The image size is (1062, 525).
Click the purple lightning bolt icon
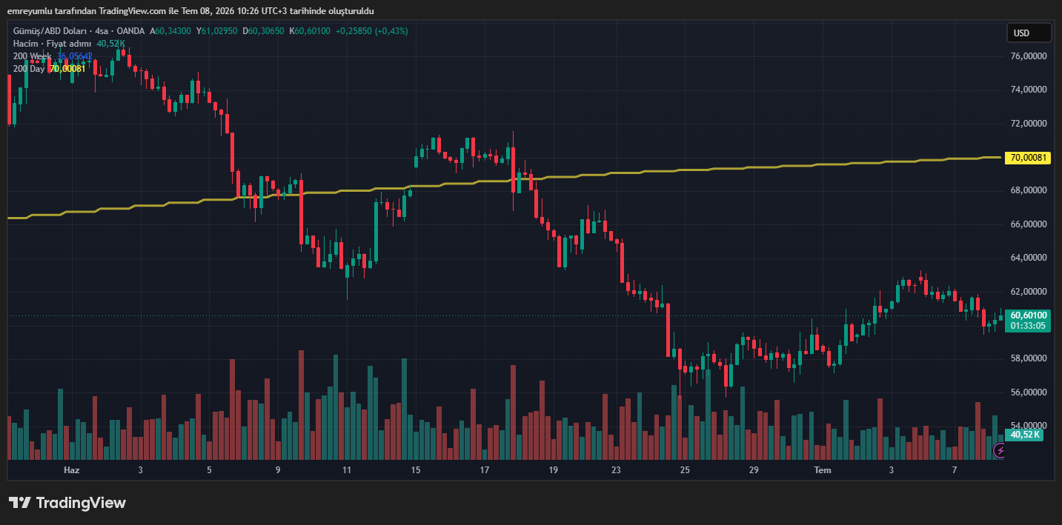(x=1000, y=449)
